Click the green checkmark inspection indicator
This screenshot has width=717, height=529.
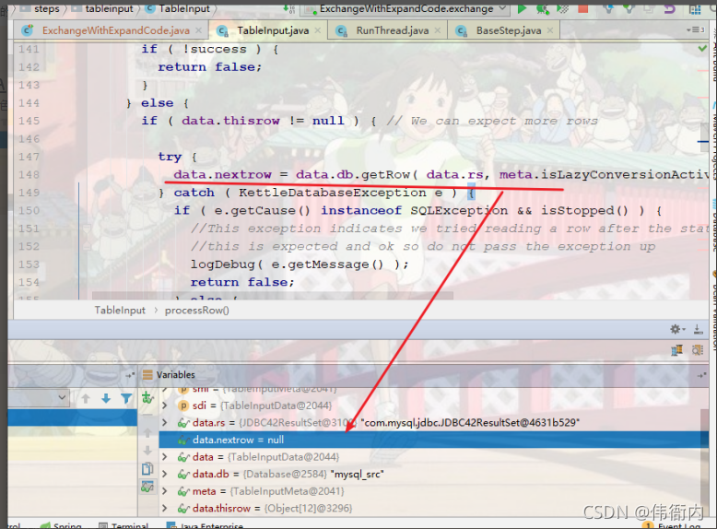coord(702,48)
